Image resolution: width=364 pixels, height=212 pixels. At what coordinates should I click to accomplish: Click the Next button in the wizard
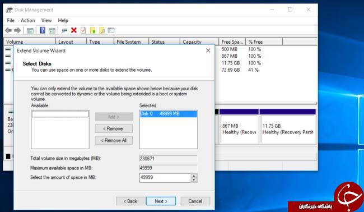tap(161, 201)
